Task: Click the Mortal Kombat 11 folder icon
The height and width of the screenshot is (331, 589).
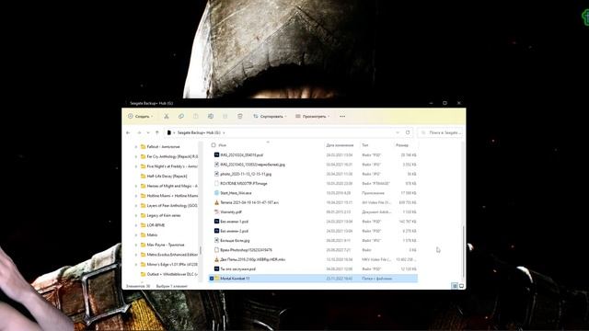Action: click(x=217, y=279)
